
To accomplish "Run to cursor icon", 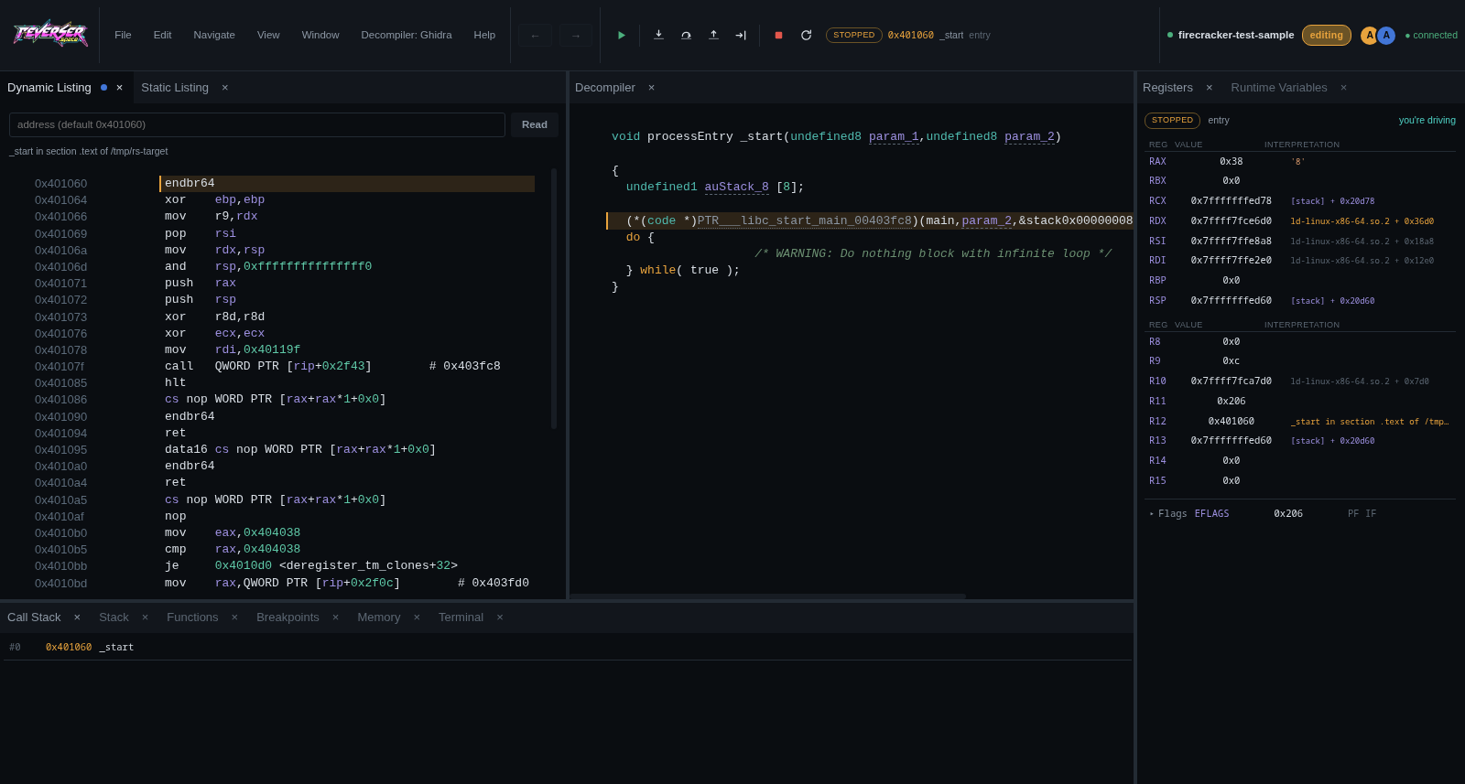I will (x=741, y=36).
